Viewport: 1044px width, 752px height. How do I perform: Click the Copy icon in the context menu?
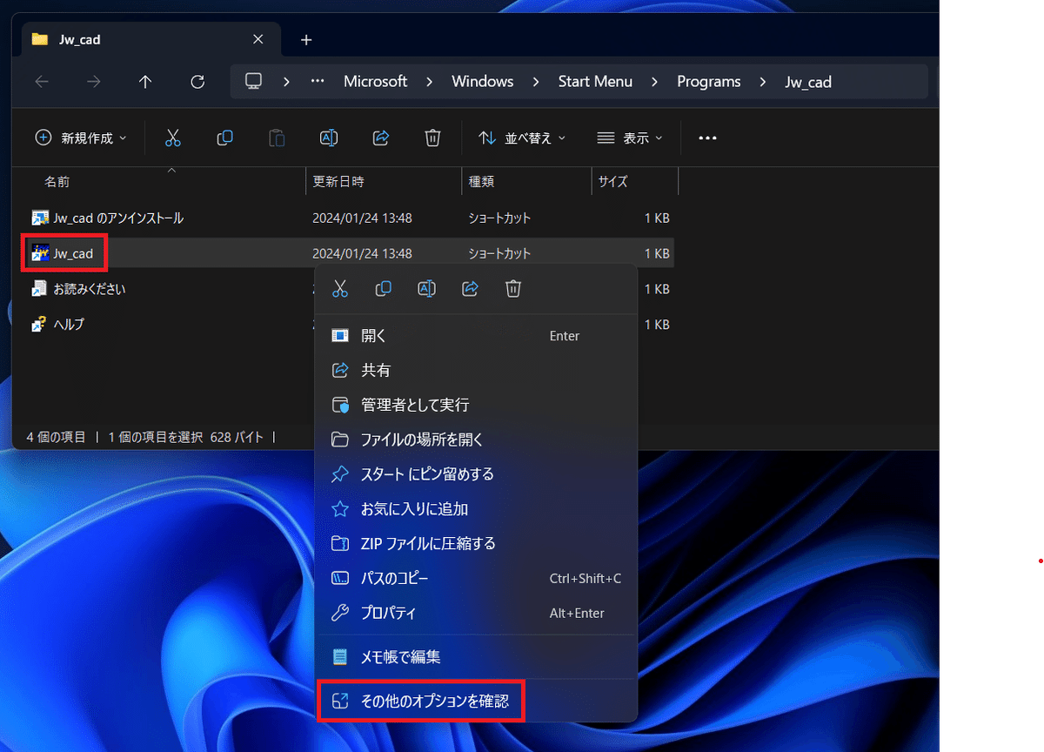pos(384,289)
